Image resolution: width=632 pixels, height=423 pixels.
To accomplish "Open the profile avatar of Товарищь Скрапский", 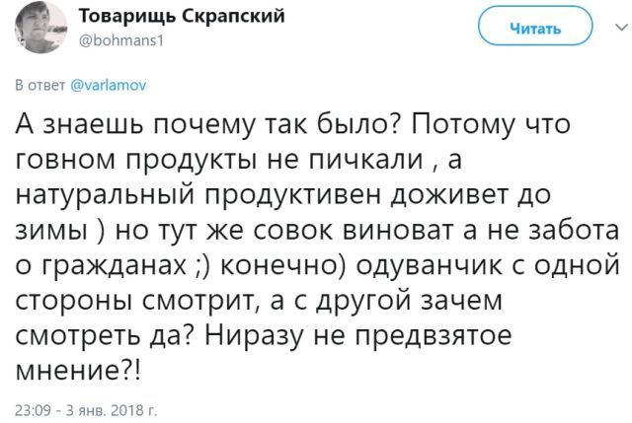I will (x=40, y=28).
